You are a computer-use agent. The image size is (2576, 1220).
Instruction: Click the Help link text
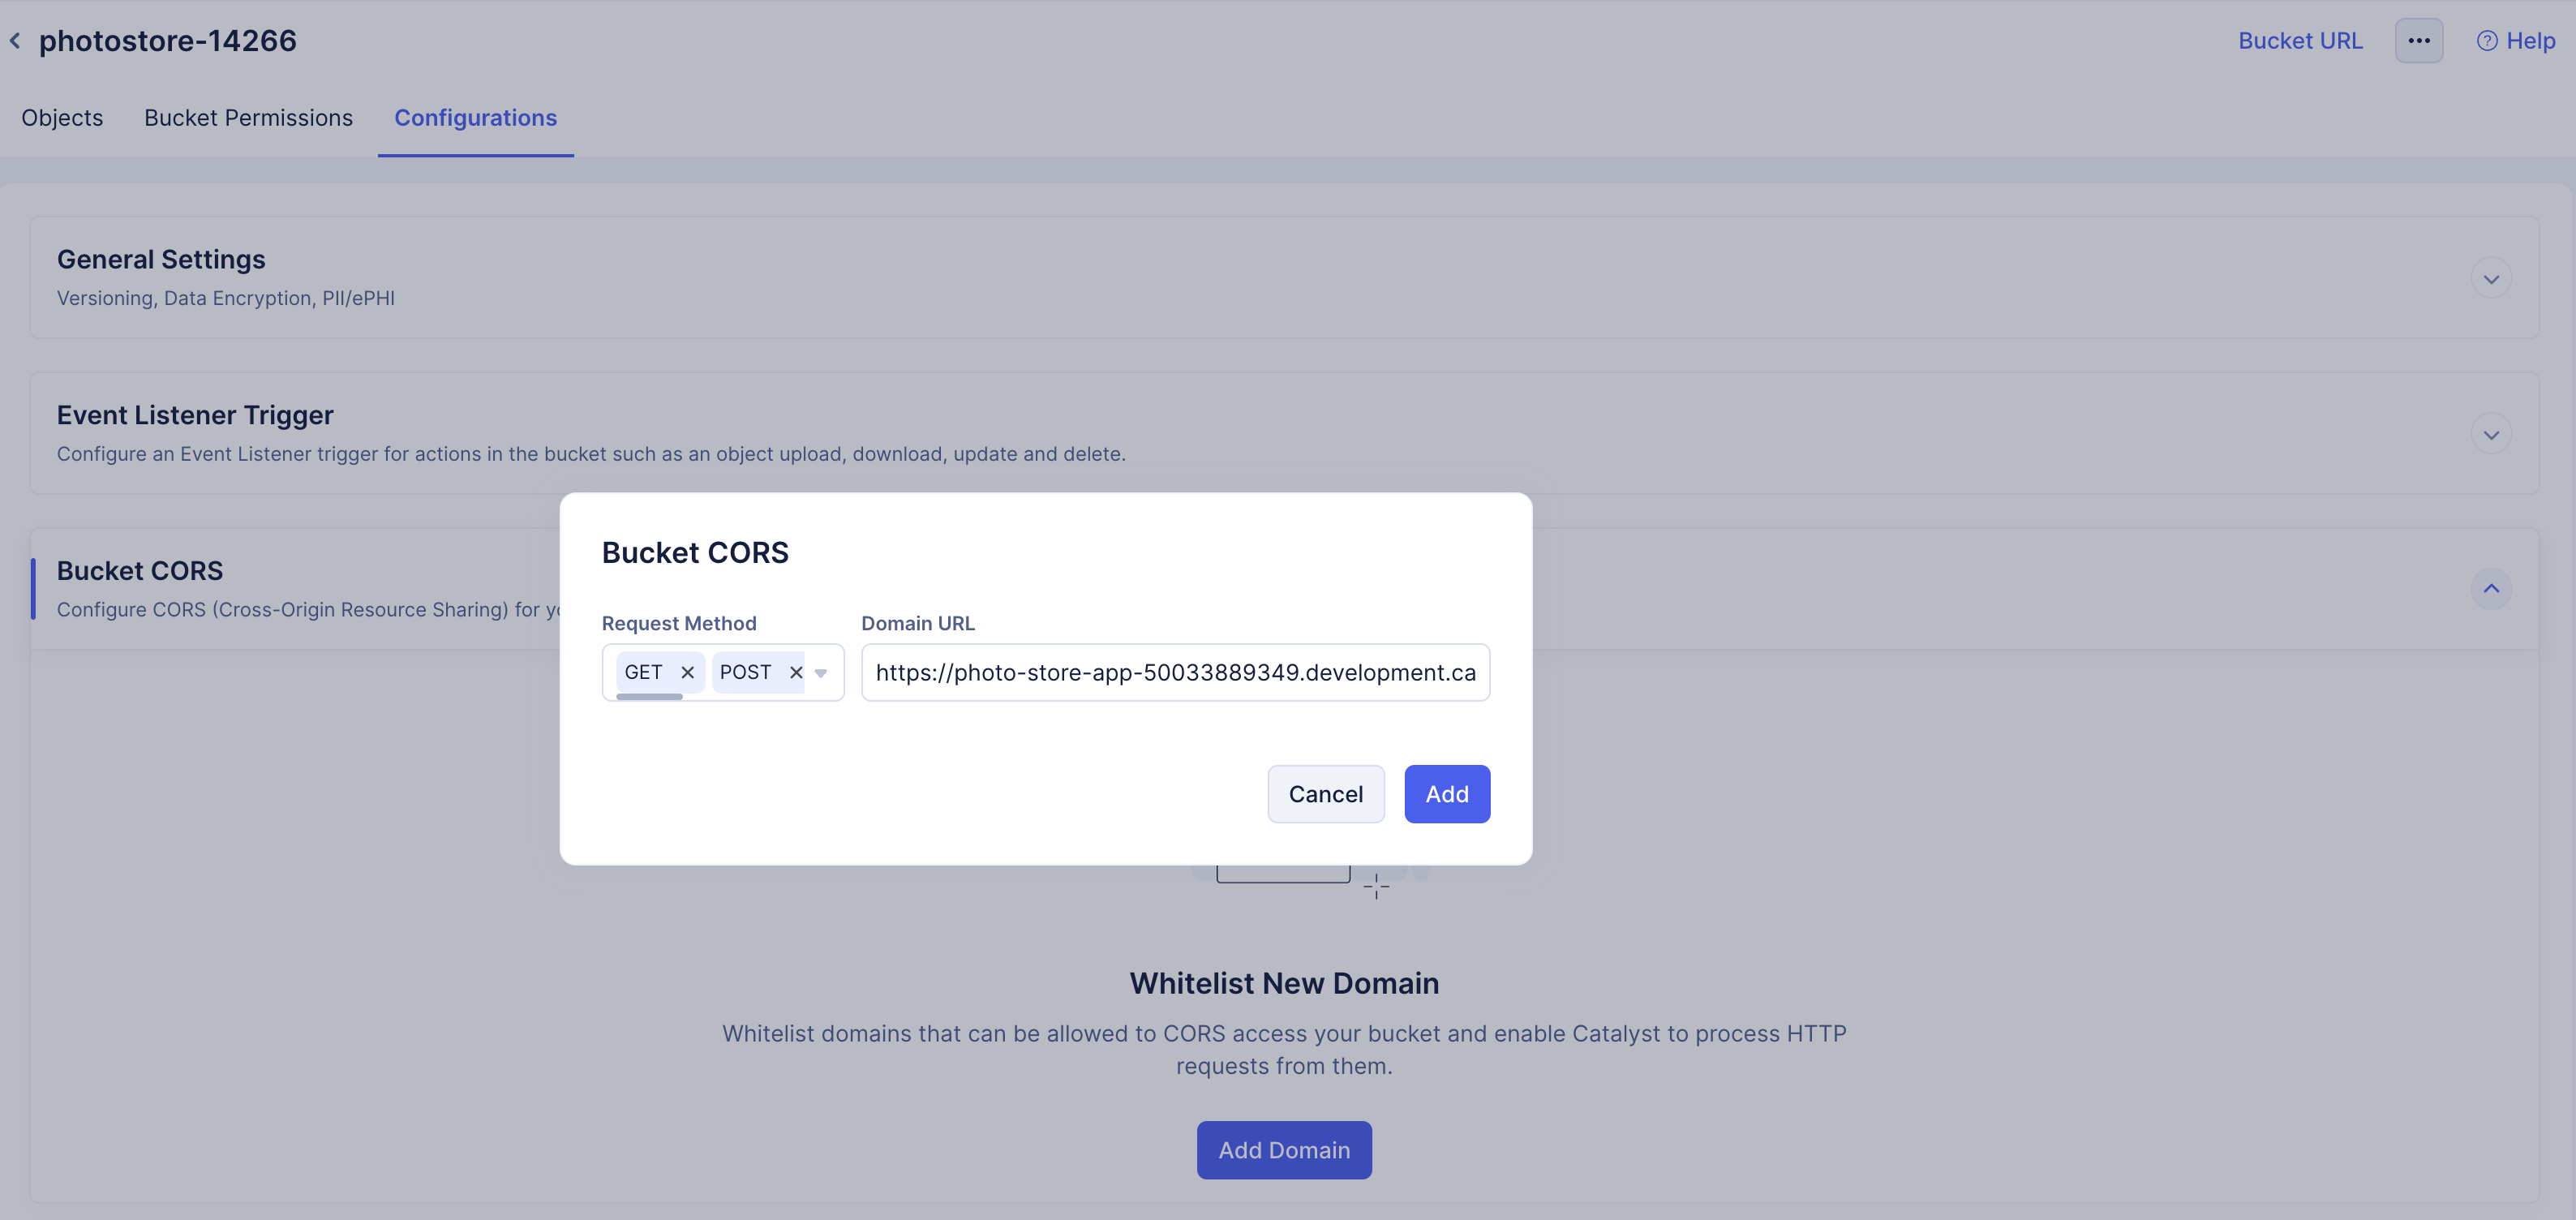2530,41
